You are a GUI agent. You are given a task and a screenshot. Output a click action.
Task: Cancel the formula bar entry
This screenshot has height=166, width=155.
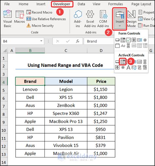click(x=58, y=41)
